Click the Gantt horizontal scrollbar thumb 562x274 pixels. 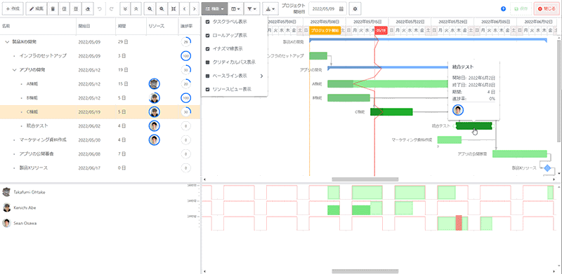pos(365,179)
